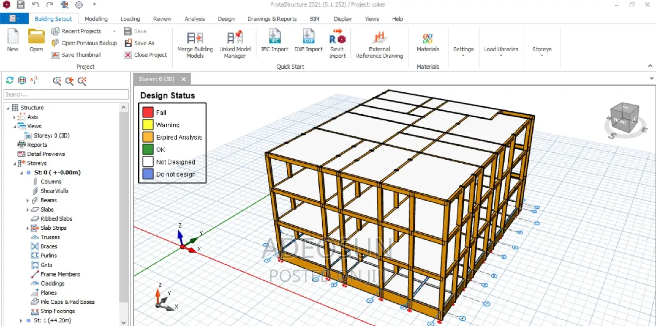Viewport: 656px width, 326px height.
Task: Open the blue application menu button
Action: pyautogui.click(x=14, y=18)
